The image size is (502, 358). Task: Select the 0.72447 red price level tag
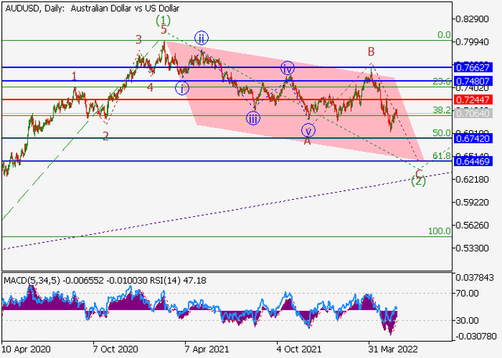(476, 100)
